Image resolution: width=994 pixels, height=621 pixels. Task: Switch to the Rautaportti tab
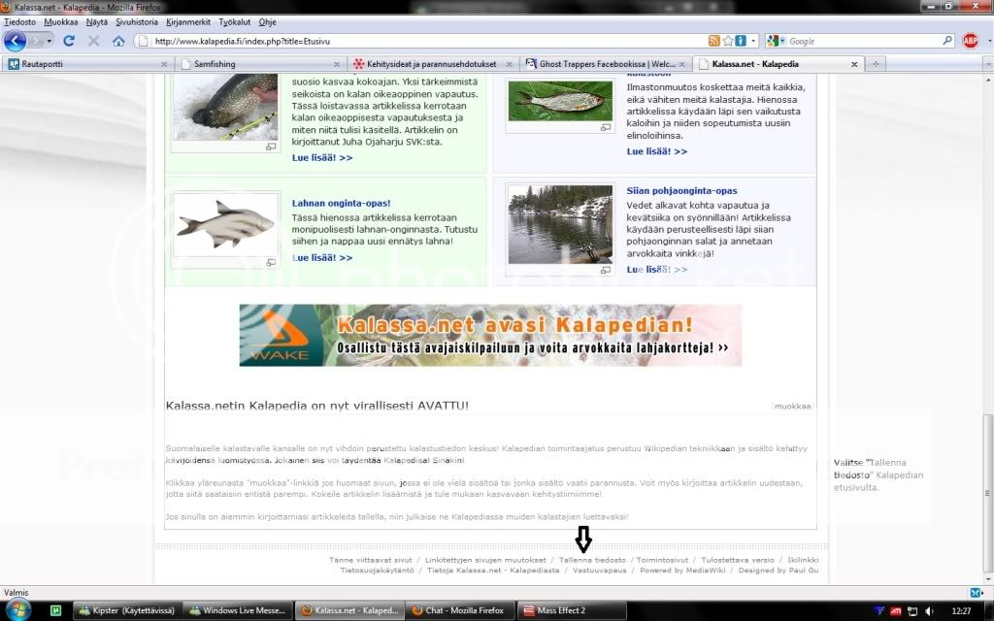(87, 64)
